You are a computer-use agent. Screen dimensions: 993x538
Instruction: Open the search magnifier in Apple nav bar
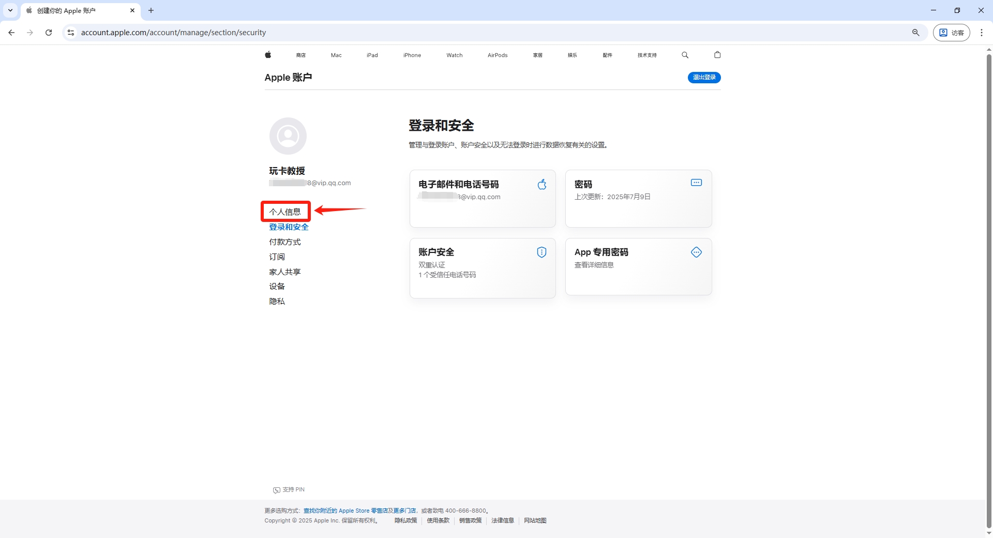(x=685, y=55)
